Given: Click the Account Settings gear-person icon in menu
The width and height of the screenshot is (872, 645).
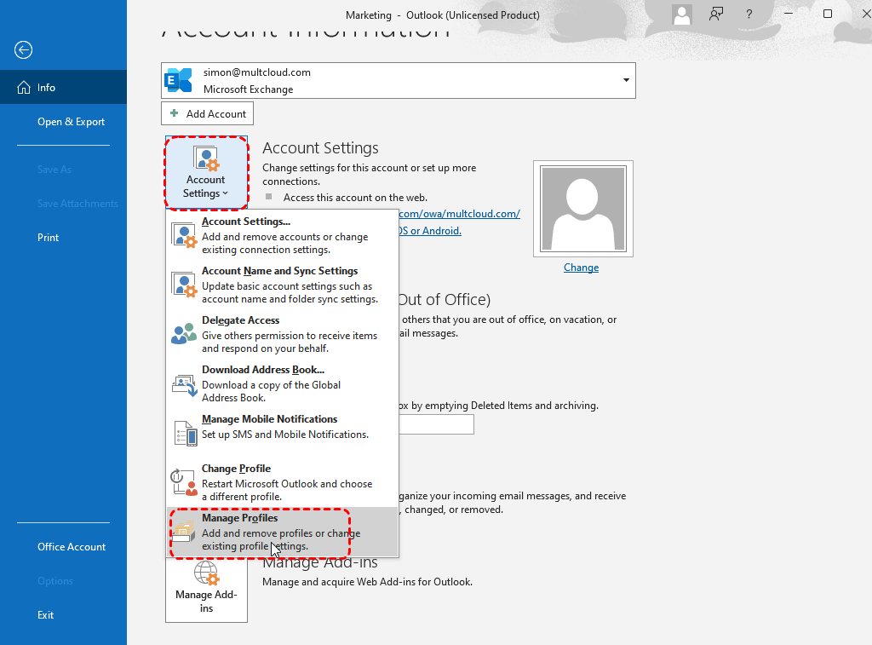Looking at the screenshot, I should click(x=184, y=235).
